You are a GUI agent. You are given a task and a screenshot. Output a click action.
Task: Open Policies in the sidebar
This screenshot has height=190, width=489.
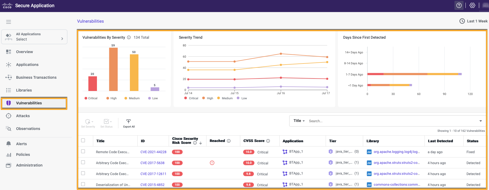(x=23, y=155)
